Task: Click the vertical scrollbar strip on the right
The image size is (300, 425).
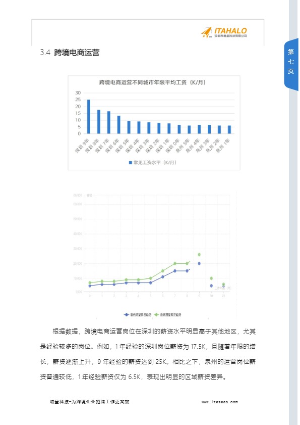Action: click(x=293, y=212)
